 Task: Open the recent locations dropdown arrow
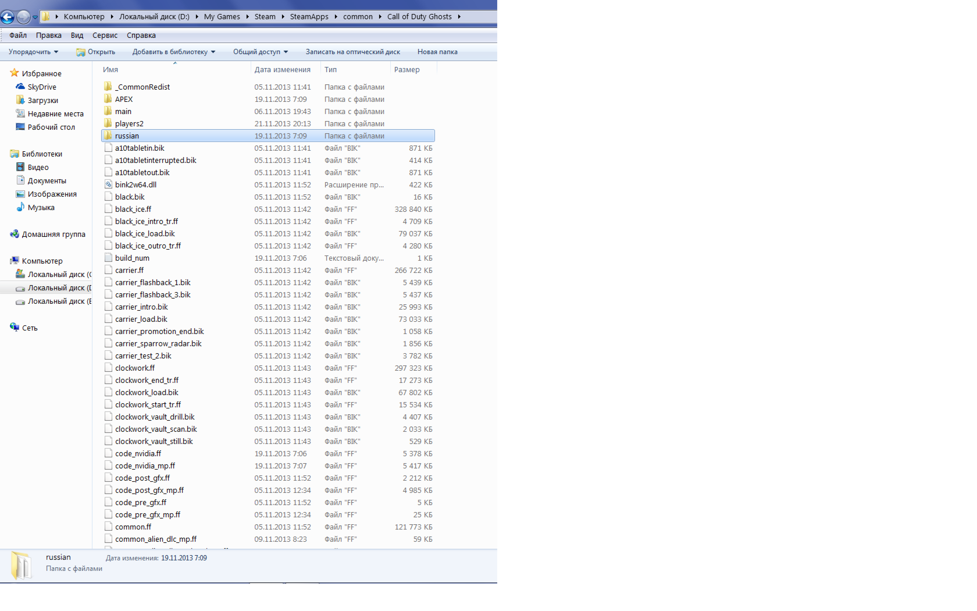point(35,17)
